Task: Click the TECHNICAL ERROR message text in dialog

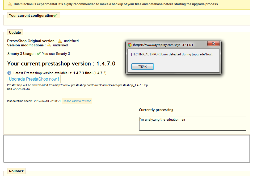Action: coord(172,54)
